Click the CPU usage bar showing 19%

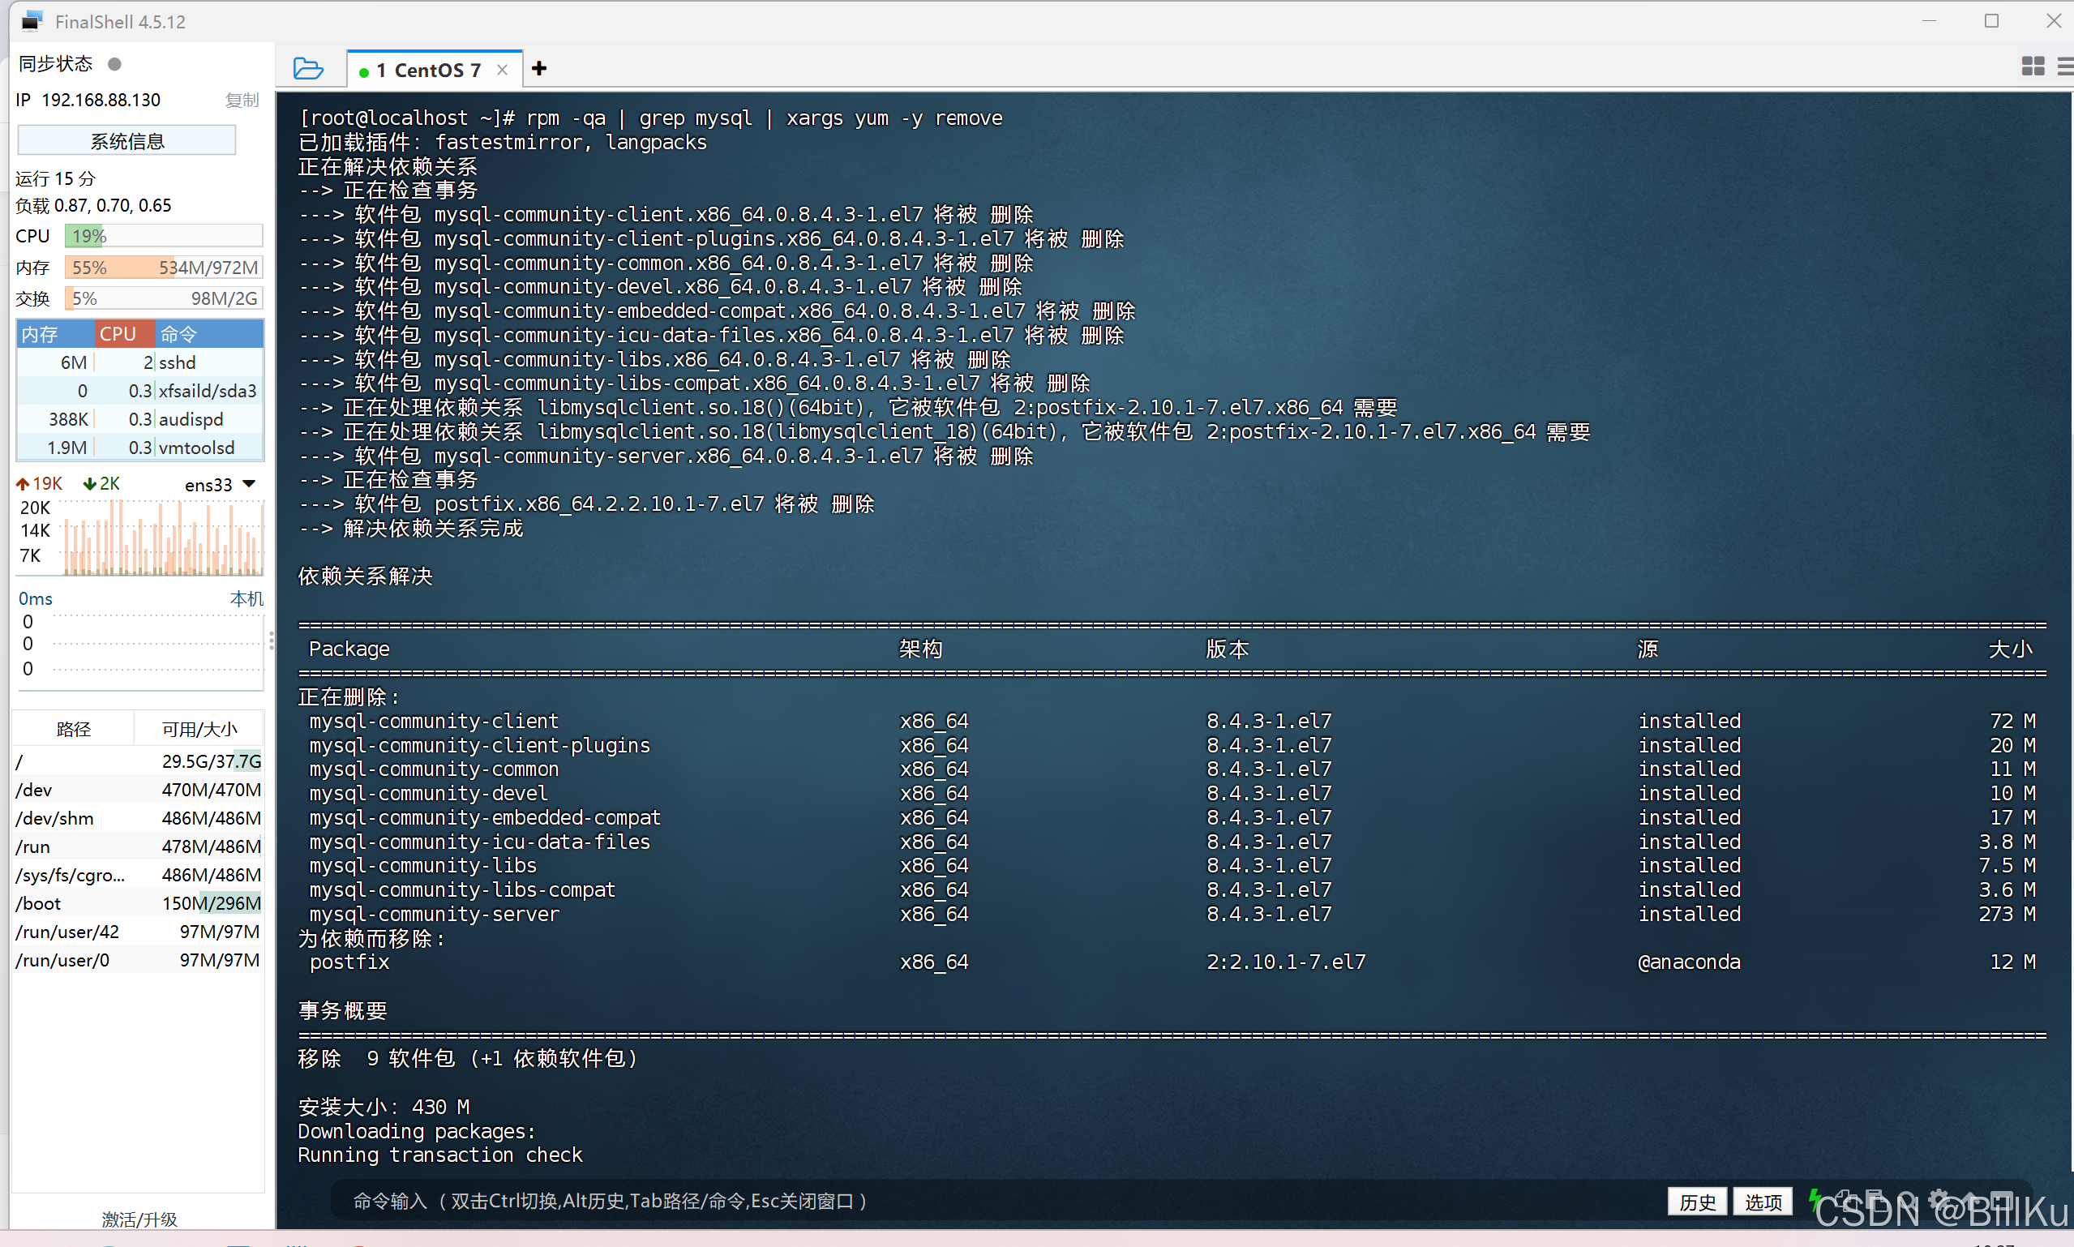(x=164, y=236)
